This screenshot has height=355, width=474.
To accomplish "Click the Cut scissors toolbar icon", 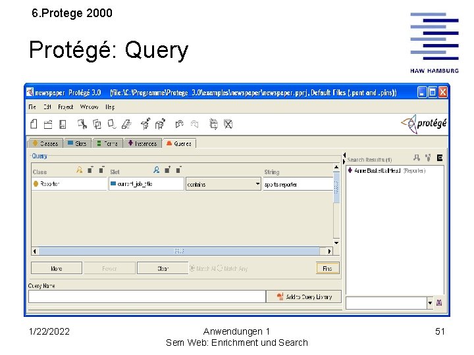I will [82, 124].
